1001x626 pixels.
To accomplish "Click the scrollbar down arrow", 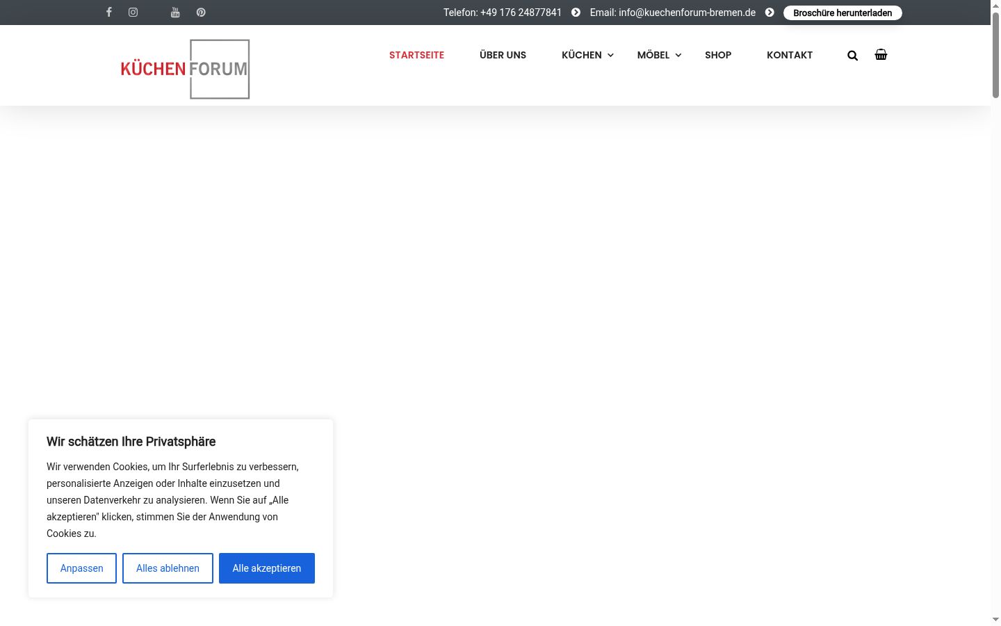I will (x=995, y=619).
